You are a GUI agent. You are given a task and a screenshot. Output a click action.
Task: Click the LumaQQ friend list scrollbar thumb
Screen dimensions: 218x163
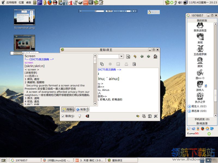(216, 95)
